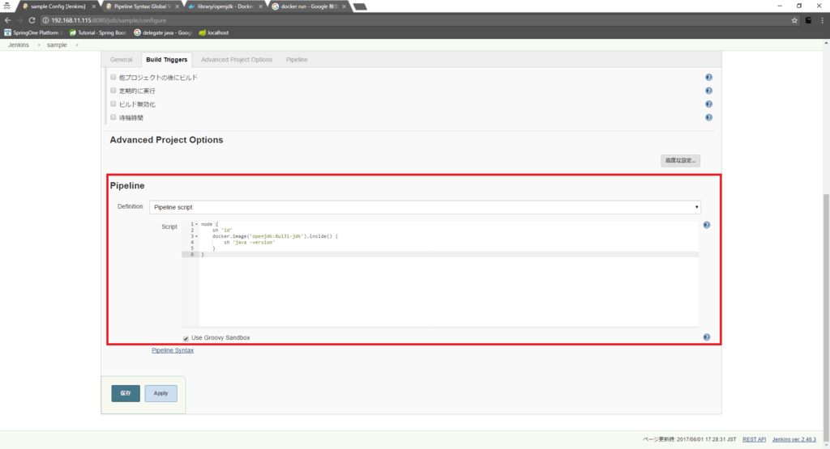Open help icon next to Script editor

click(706, 225)
